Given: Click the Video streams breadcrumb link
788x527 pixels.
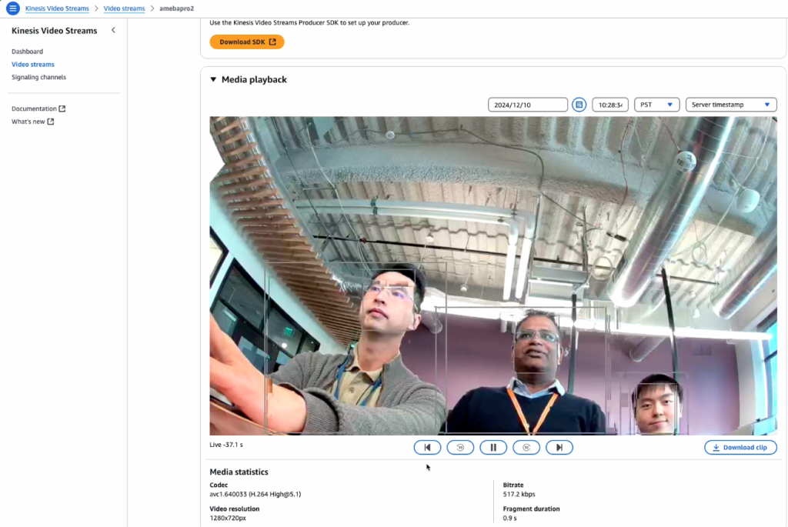Looking at the screenshot, I should click(124, 8).
